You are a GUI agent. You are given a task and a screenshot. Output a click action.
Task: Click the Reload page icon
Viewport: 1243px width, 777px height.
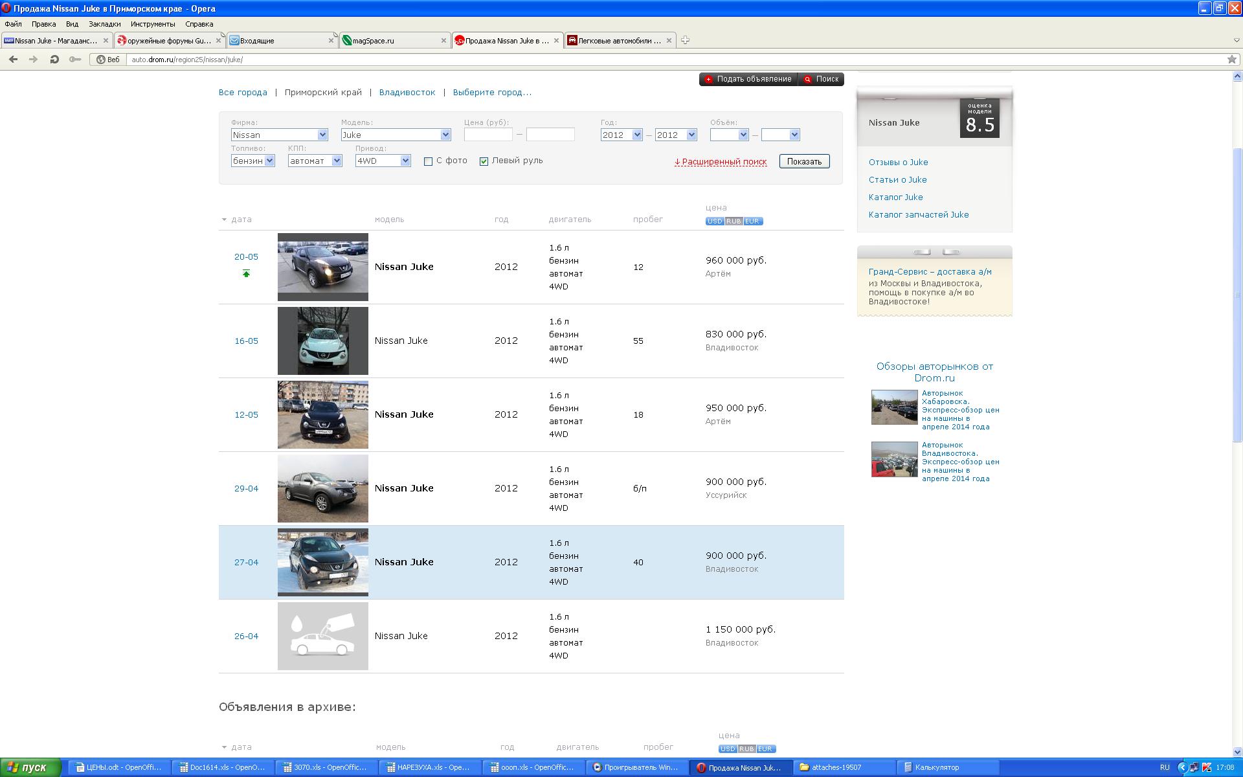click(54, 59)
